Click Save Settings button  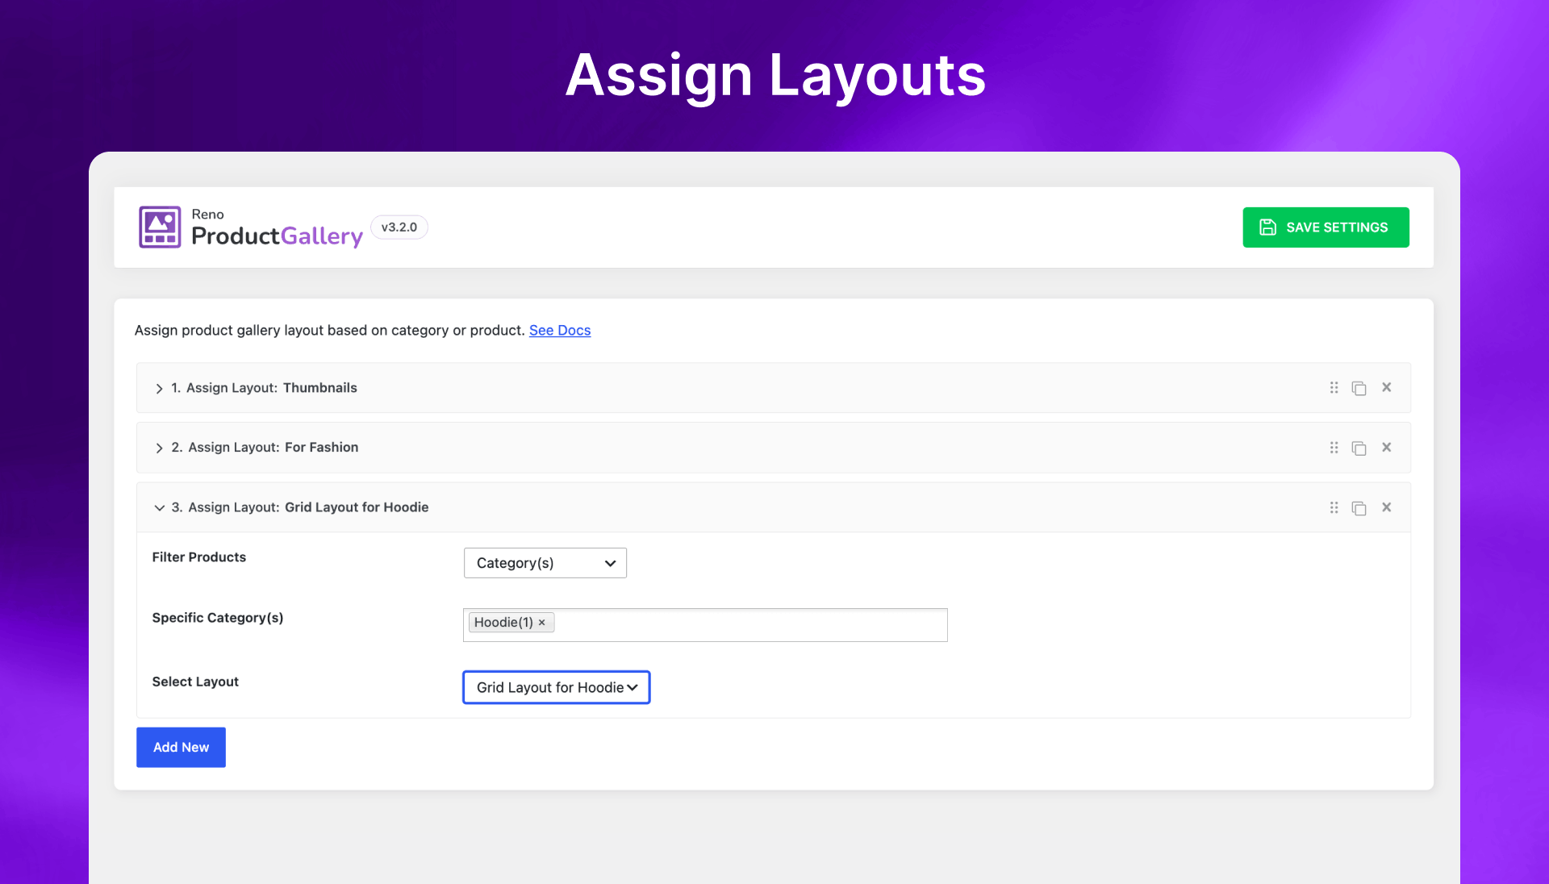point(1326,227)
